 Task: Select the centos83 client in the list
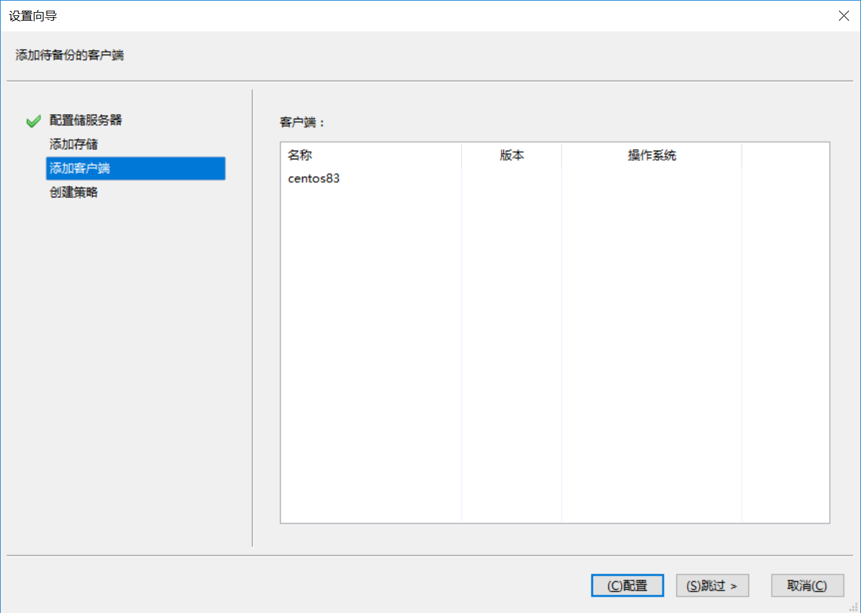pos(314,179)
